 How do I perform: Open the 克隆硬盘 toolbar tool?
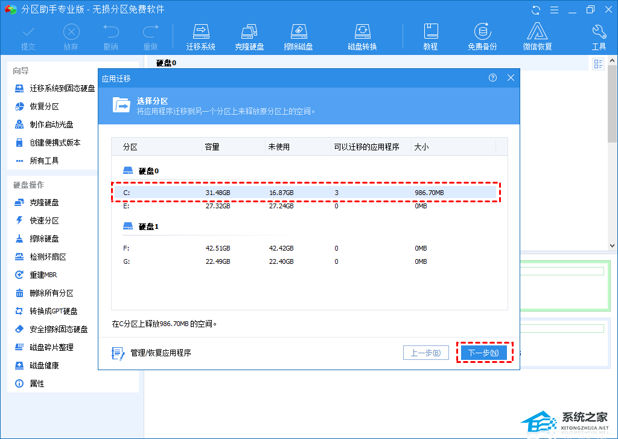pyautogui.click(x=249, y=37)
